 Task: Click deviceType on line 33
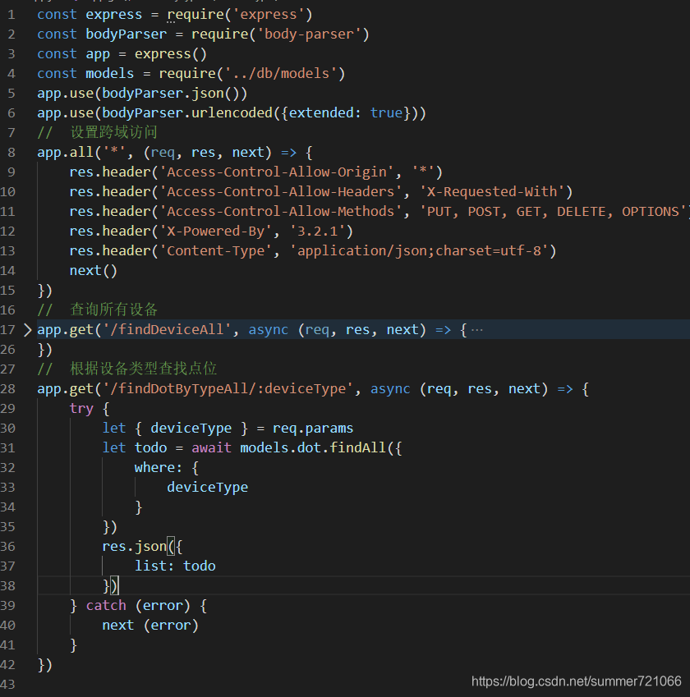coord(207,487)
